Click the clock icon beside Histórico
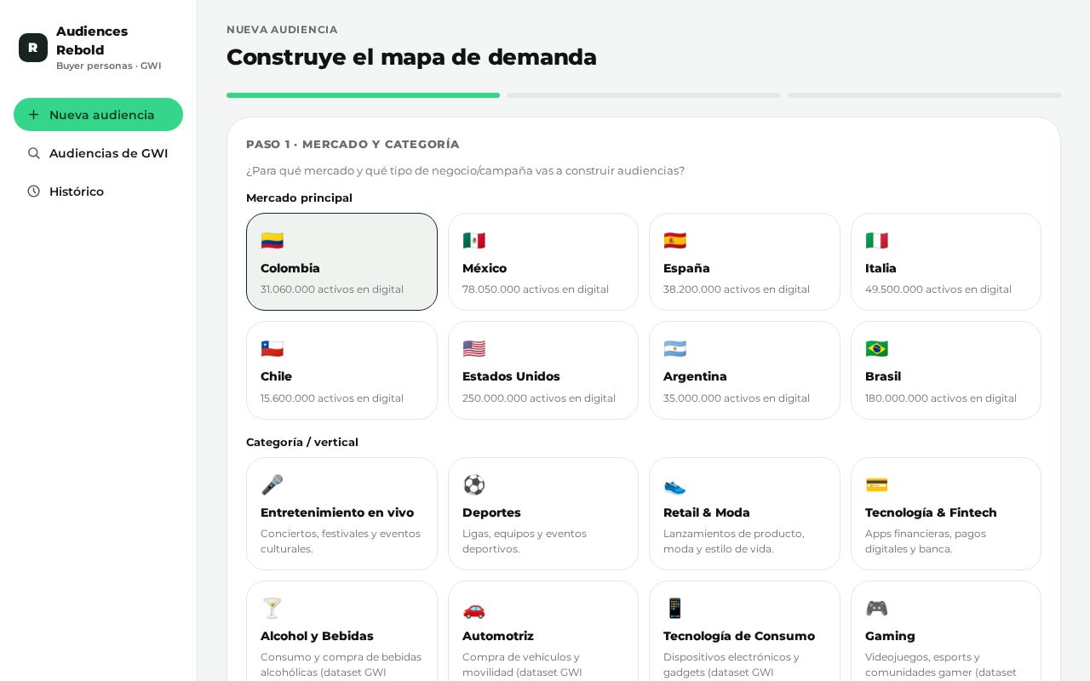The width and height of the screenshot is (1090, 681). tap(34, 192)
